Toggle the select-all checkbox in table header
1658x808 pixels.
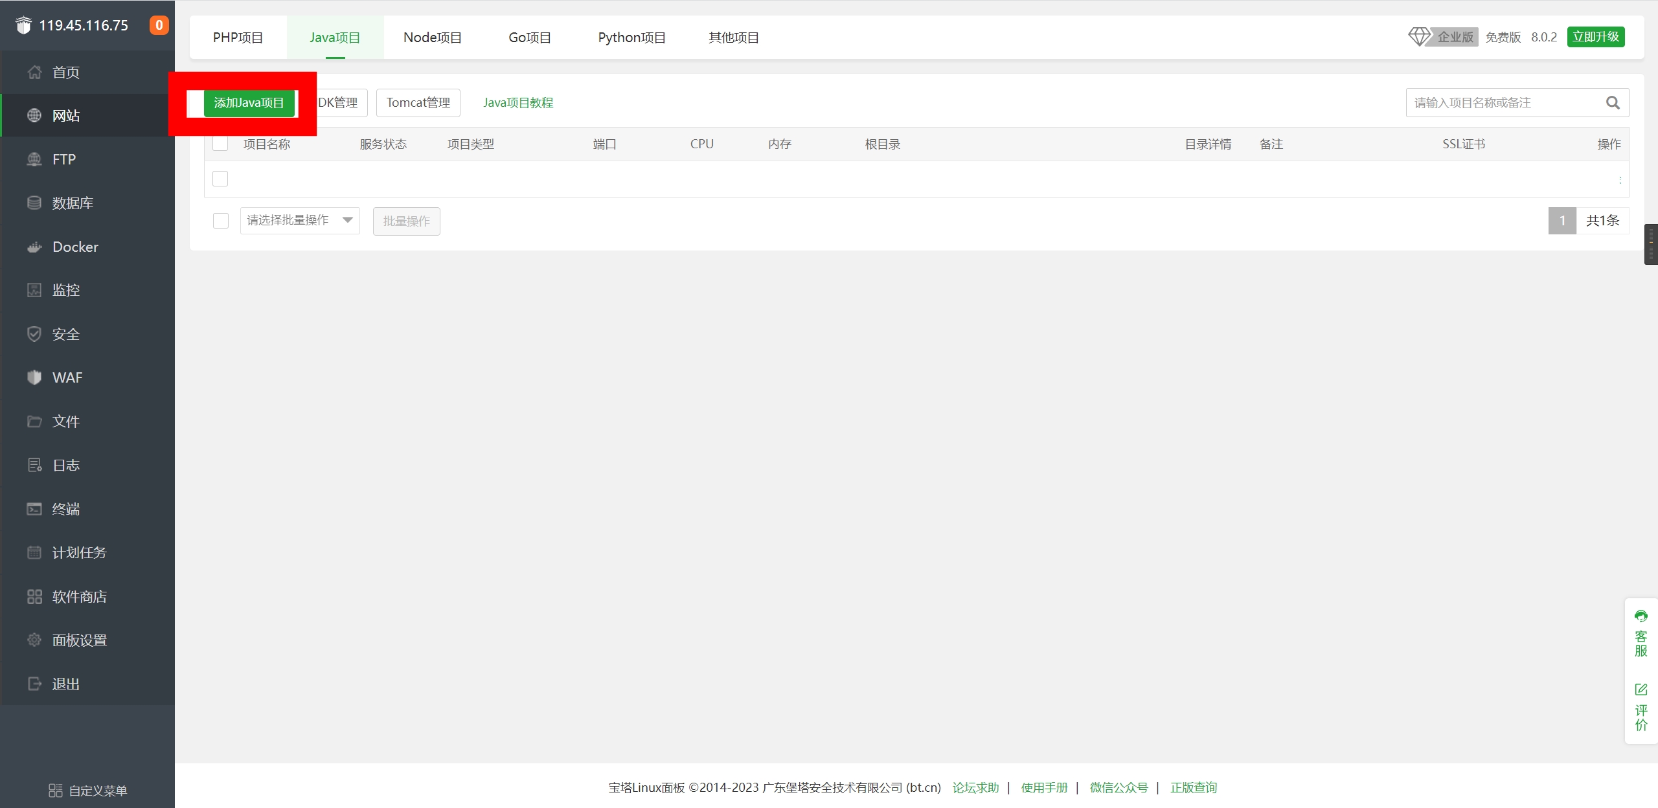[220, 144]
